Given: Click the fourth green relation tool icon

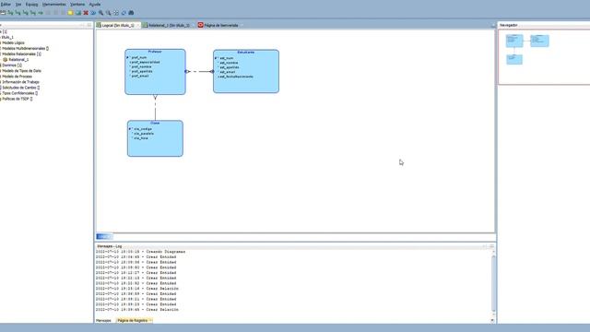Looking at the screenshot, I should pyautogui.click(x=33, y=13).
